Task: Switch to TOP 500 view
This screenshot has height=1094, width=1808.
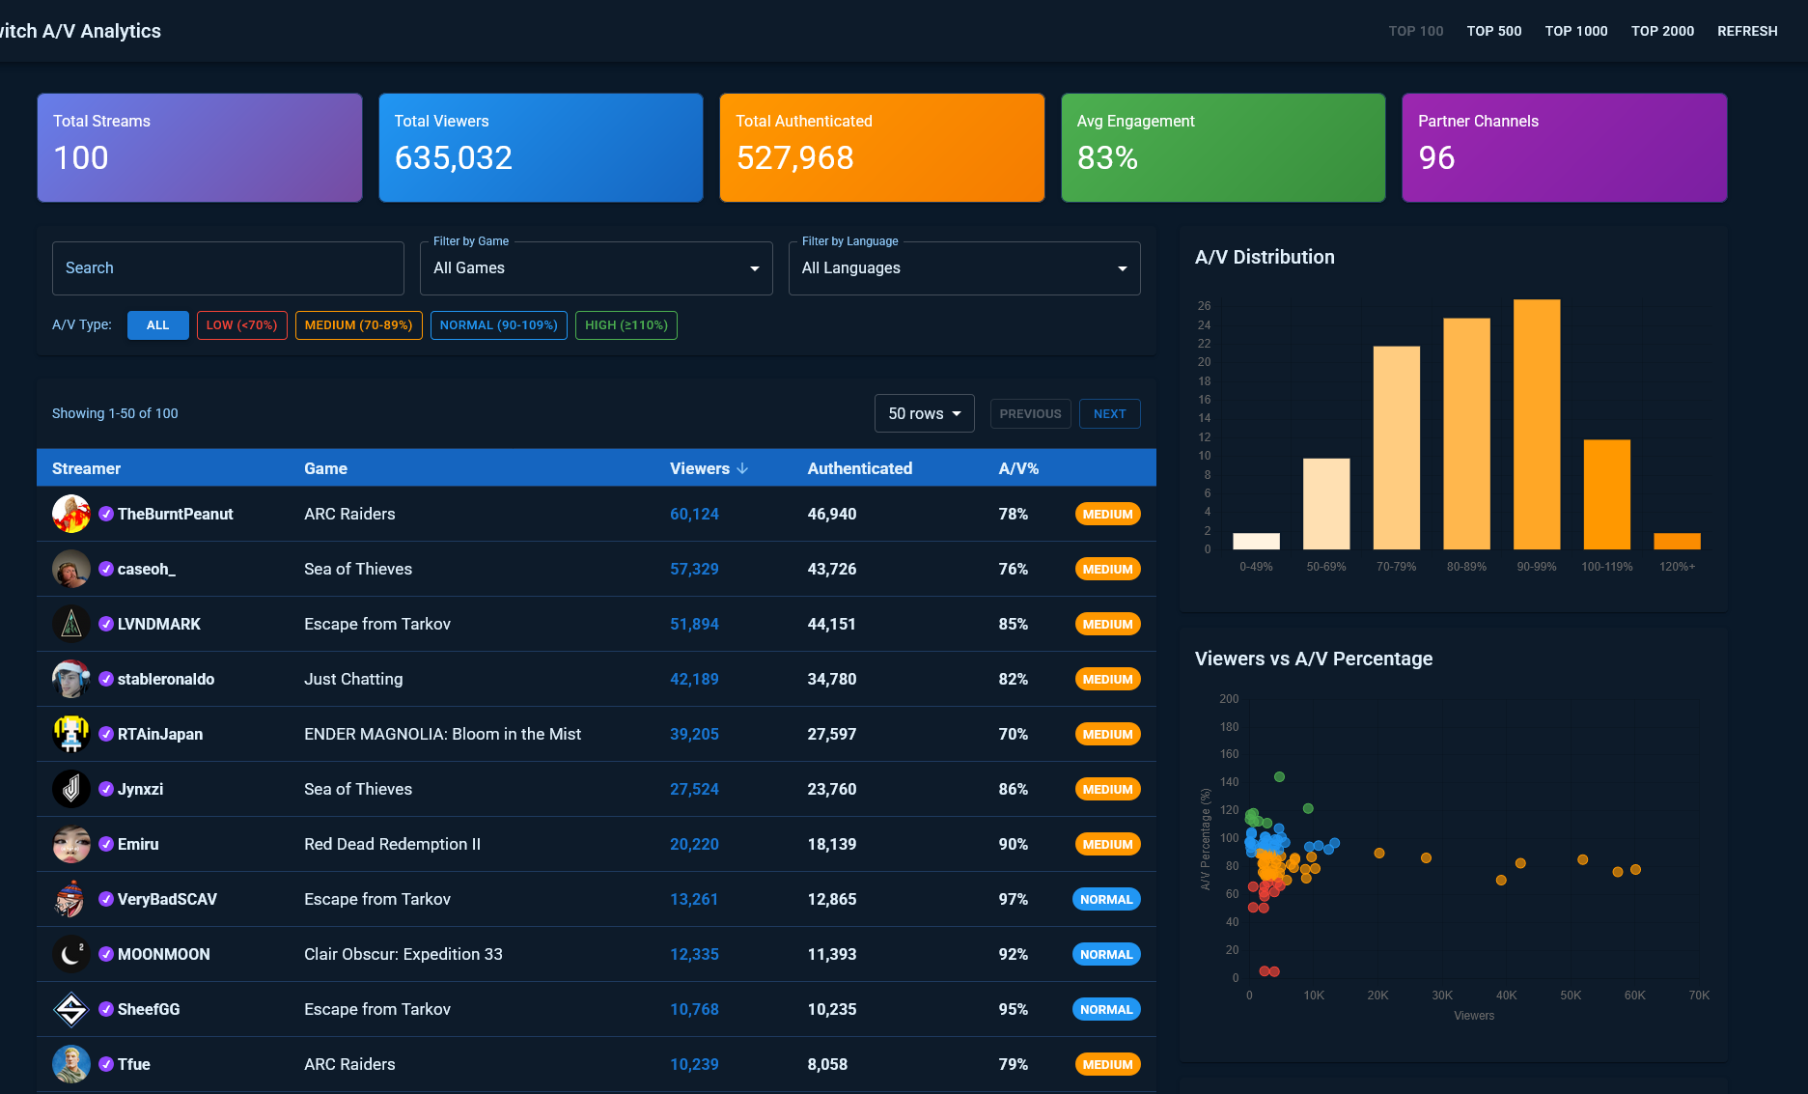Action: (1494, 31)
